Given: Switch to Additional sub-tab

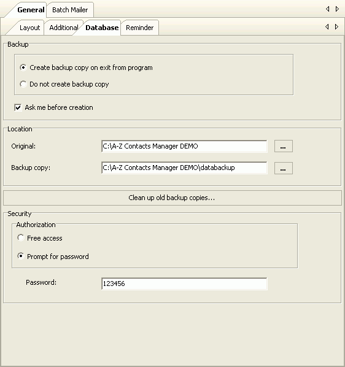Looking at the screenshot, I should pos(64,28).
